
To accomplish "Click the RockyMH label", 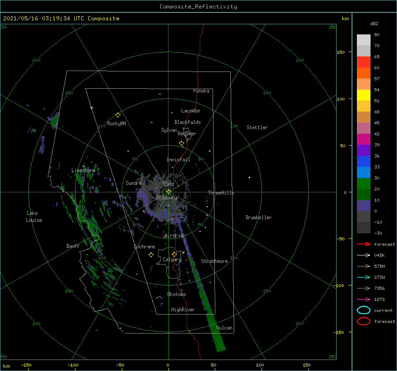I will click(116, 124).
